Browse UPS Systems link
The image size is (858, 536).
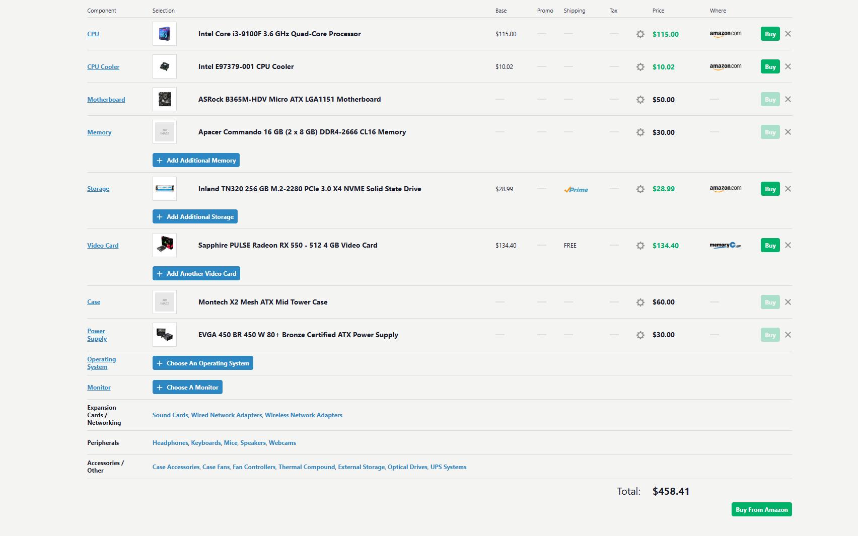(448, 467)
